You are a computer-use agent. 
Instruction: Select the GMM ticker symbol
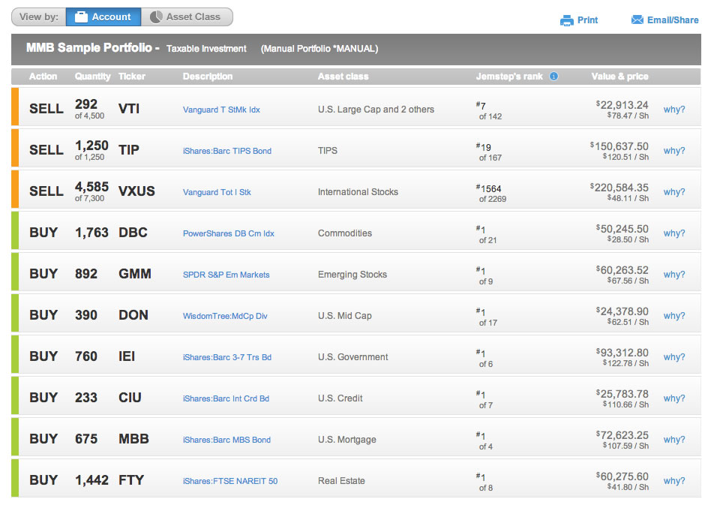pos(135,274)
